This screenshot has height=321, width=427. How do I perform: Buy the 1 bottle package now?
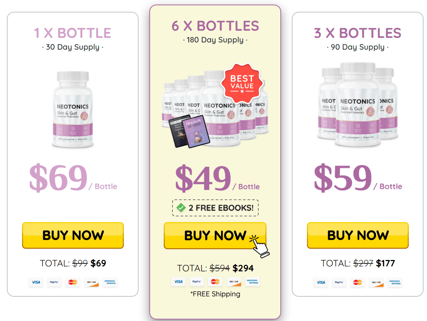pyautogui.click(x=73, y=235)
